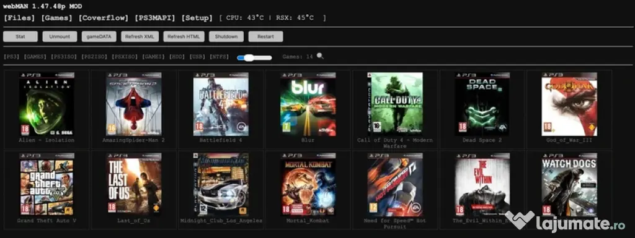The width and height of the screenshot is (635, 238).
Task: Click the gameDATA button
Action: click(99, 36)
